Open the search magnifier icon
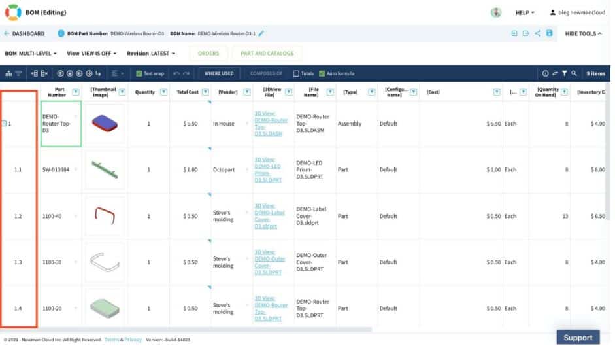Viewport: 615px width, 350px height. coord(574,73)
